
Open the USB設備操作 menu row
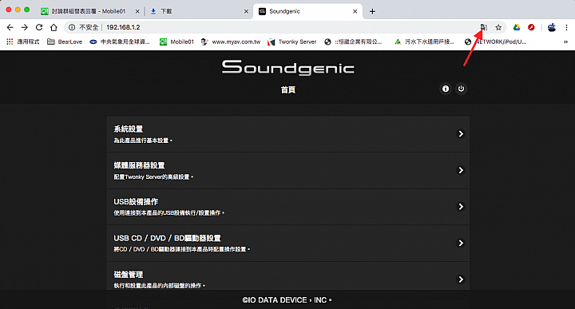coord(287,207)
